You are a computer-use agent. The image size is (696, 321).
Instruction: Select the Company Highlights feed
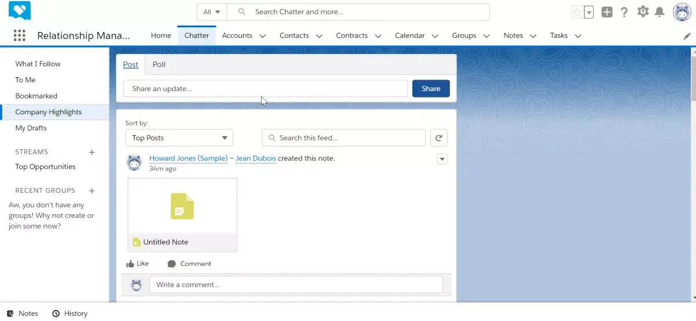55,112
